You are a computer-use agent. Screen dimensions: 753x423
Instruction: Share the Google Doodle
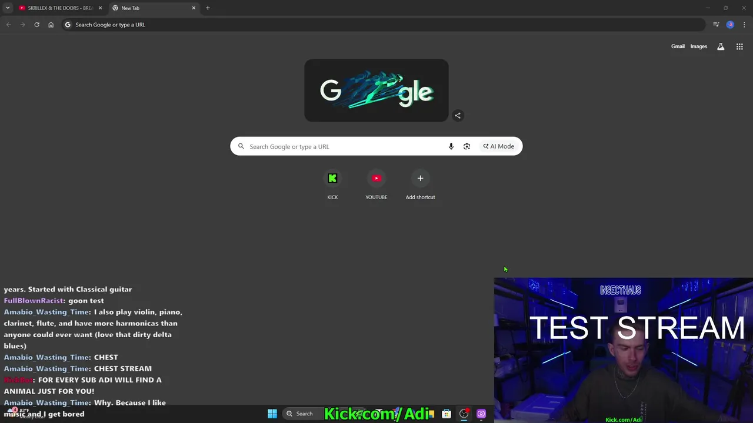(x=458, y=115)
